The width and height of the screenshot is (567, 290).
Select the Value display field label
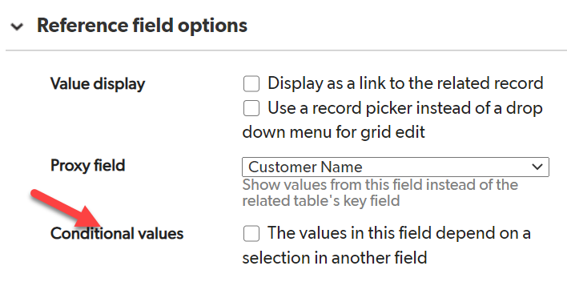click(x=98, y=84)
